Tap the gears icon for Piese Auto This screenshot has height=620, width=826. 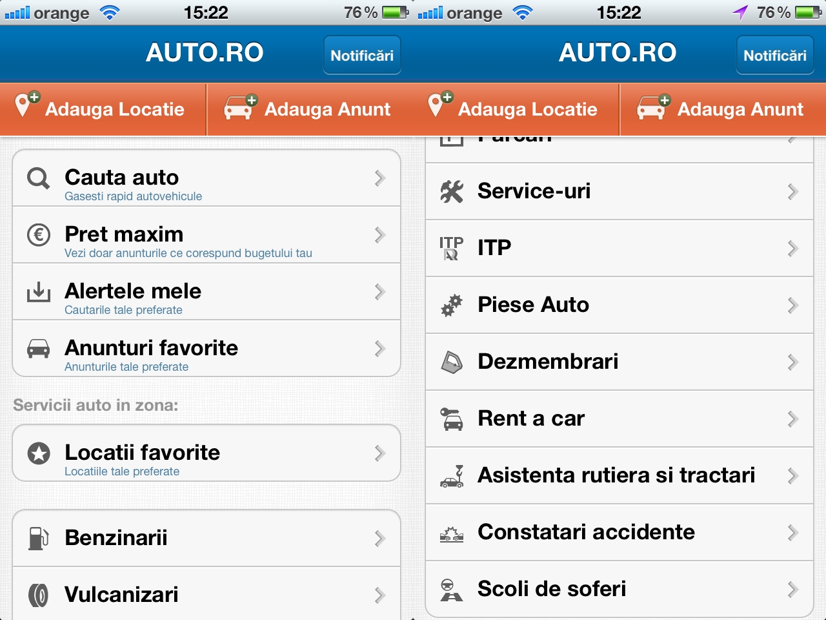451,305
